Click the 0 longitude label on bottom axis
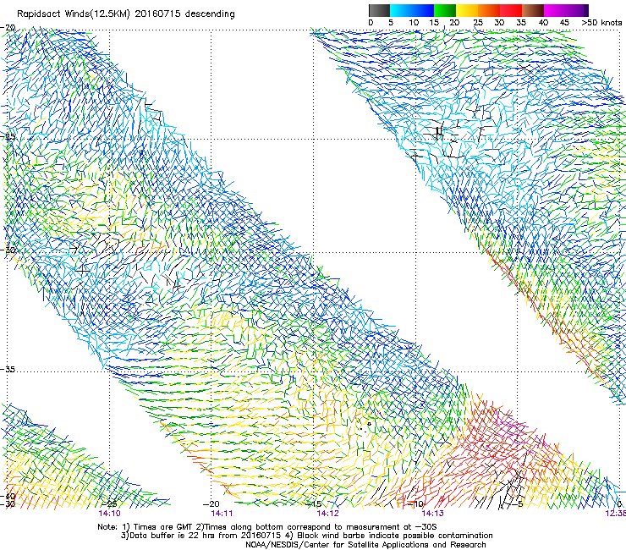Image resolution: width=626 pixels, height=550 pixels. click(x=619, y=504)
